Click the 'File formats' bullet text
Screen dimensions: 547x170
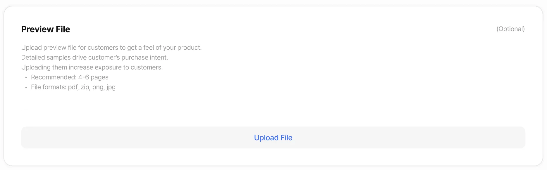(x=73, y=87)
